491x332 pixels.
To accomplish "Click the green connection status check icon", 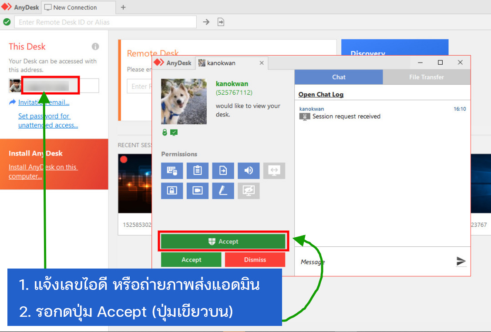I will (7, 22).
